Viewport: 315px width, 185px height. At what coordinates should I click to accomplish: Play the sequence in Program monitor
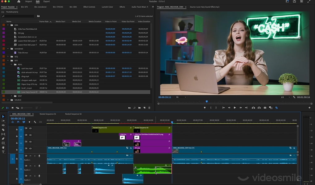click(235, 108)
